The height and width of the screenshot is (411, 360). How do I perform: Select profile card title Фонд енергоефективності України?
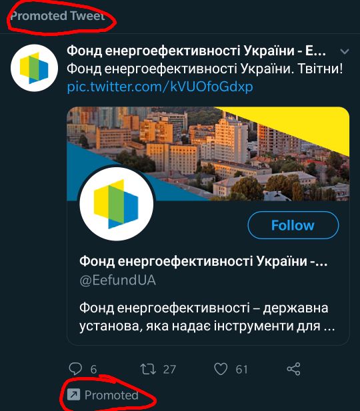(x=203, y=261)
